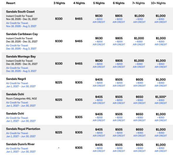Screen dimensions: 173x158
Task: Click the 5 Nights column header
Action: pos(99,3)
